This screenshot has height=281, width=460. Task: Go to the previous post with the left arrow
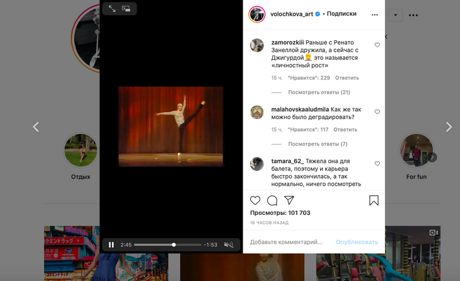(36, 127)
